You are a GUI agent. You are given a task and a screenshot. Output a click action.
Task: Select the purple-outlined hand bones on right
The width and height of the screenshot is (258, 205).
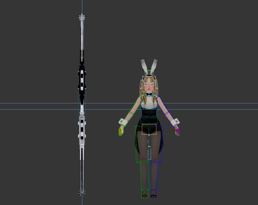click(x=177, y=131)
